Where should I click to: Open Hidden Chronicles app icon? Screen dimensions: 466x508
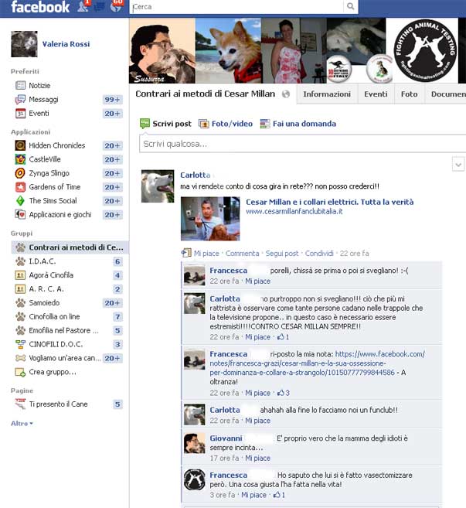(21, 145)
